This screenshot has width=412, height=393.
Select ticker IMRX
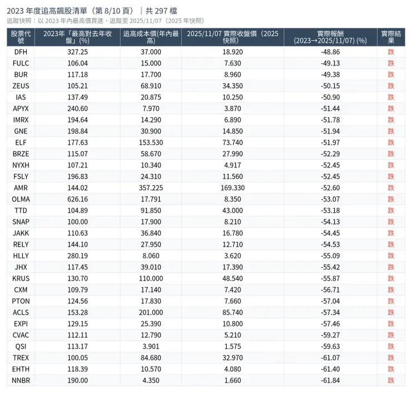pos(21,120)
